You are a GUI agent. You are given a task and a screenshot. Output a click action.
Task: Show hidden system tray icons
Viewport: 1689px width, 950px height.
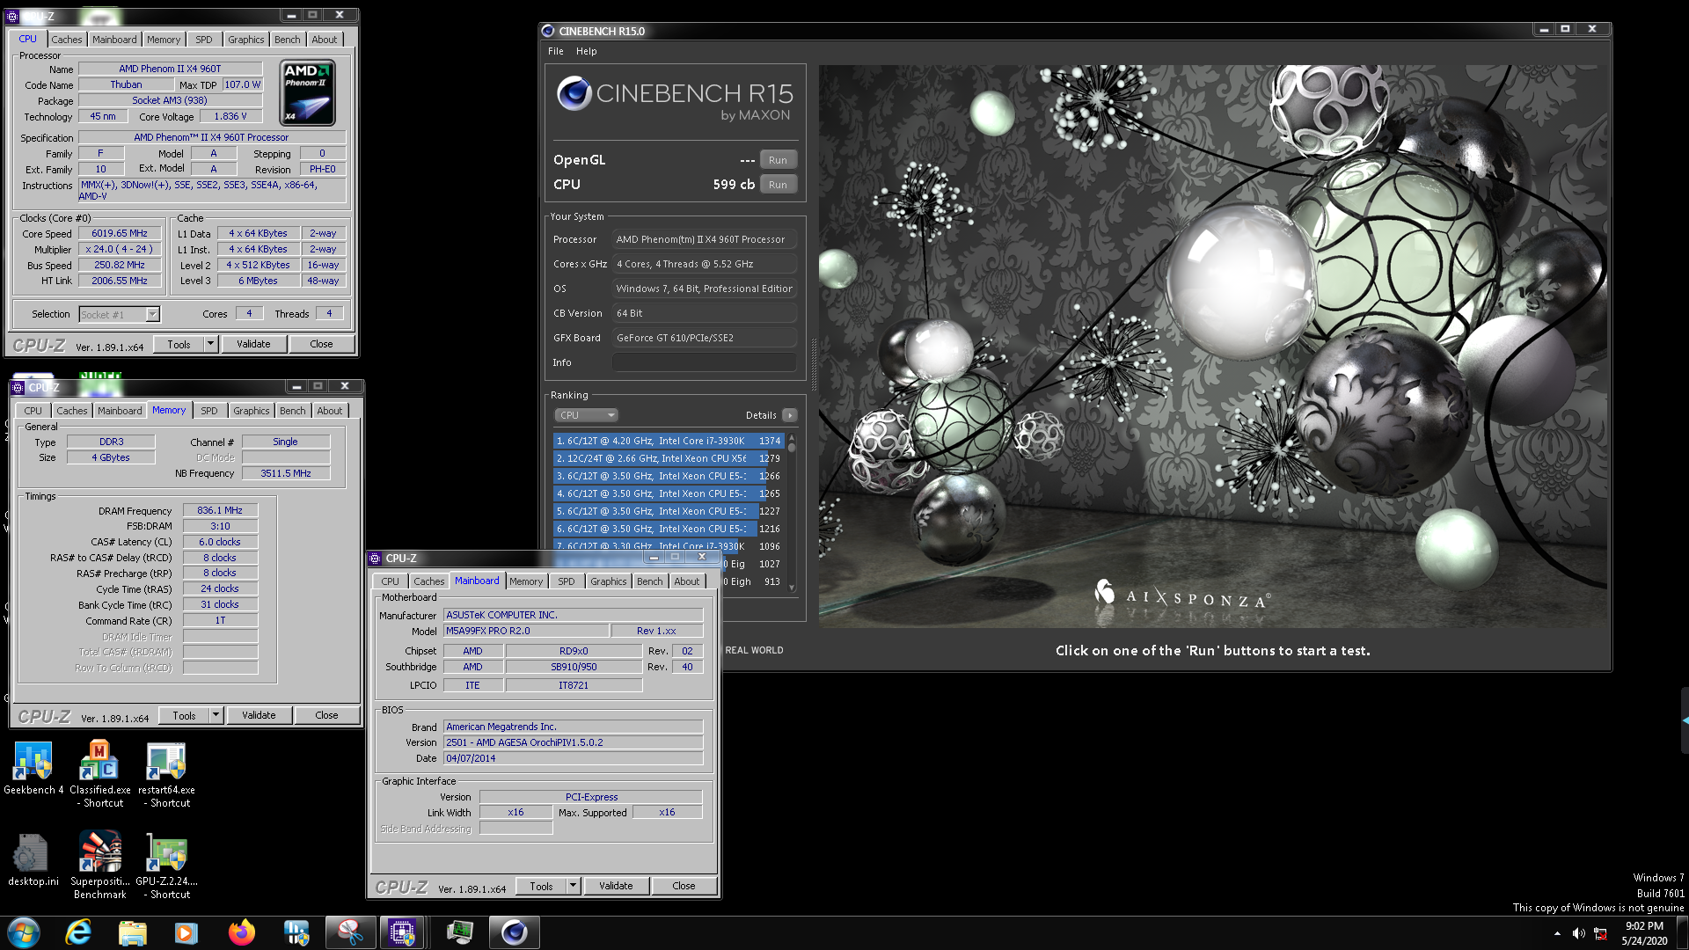click(1557, 933)
